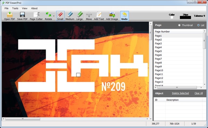Select Page5 in the list
This screenshot has width=208, height=128.
178,51
